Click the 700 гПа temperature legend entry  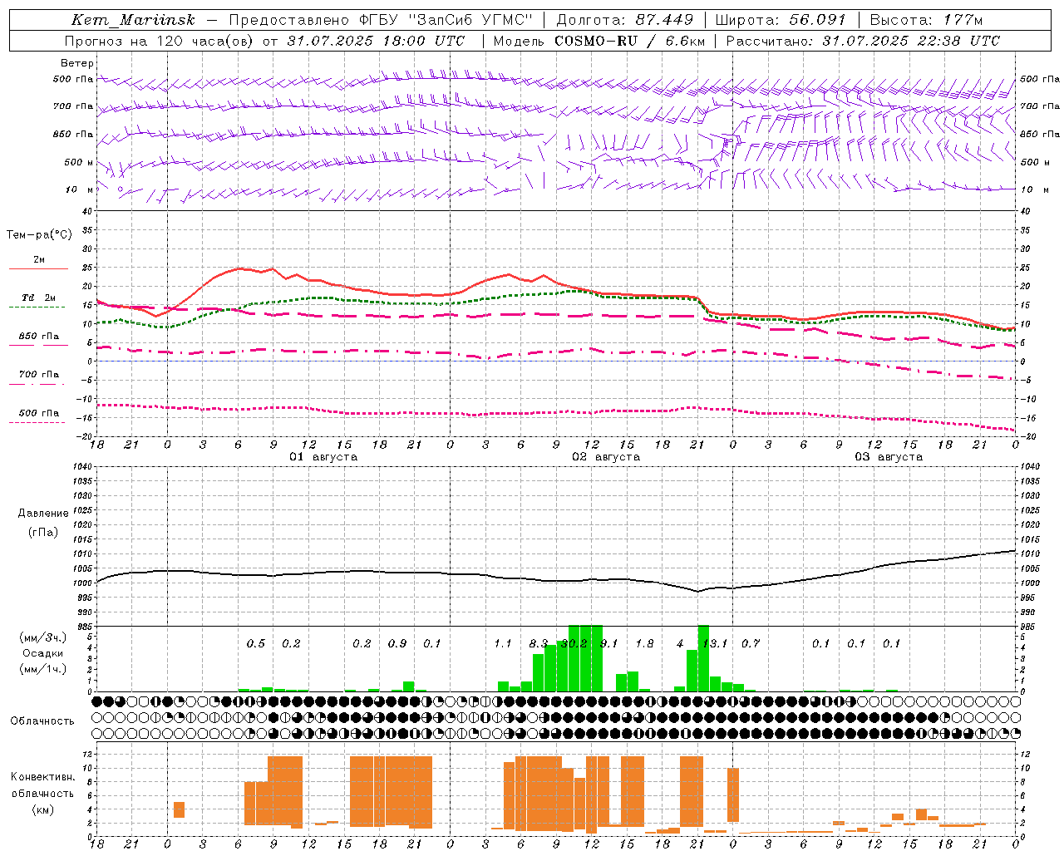(38, 375)
